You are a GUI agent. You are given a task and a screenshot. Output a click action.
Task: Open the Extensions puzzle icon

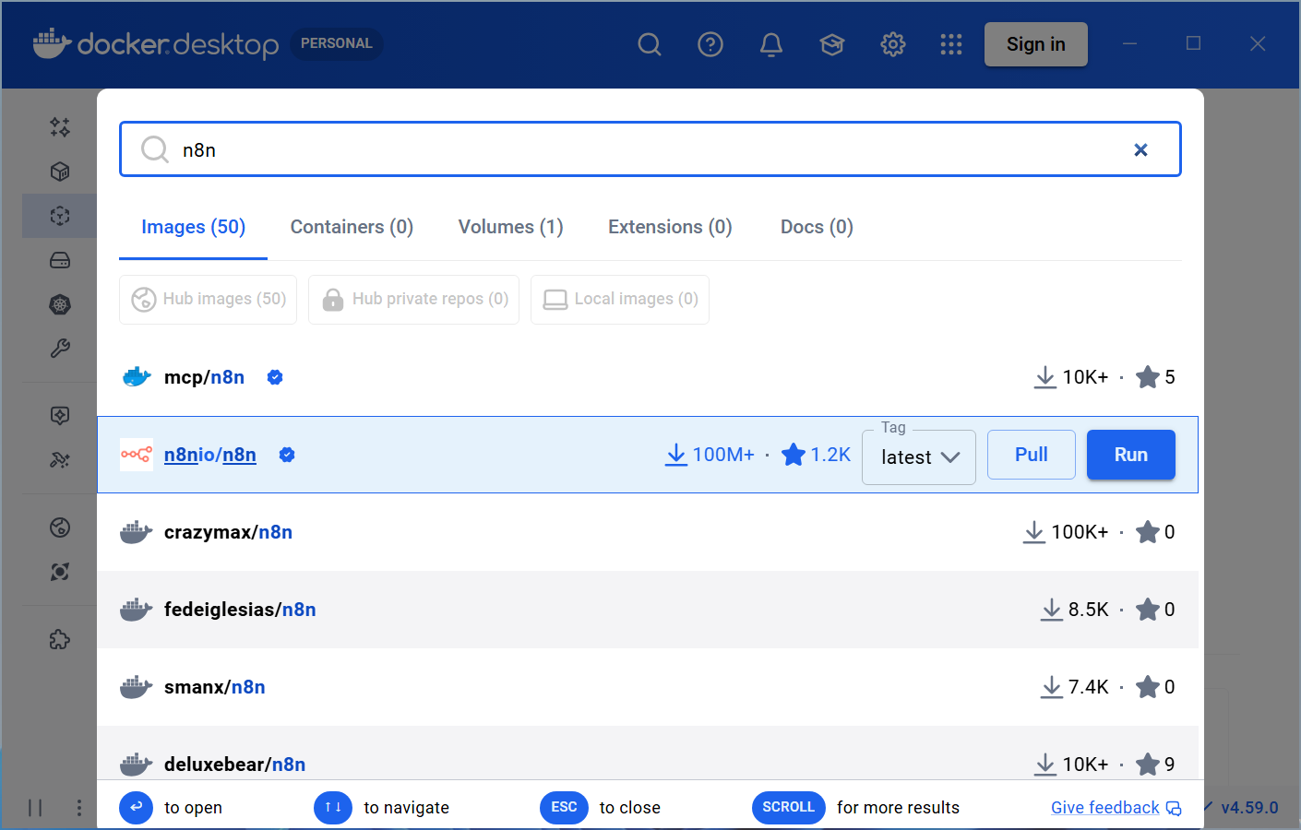pos(59,639)
